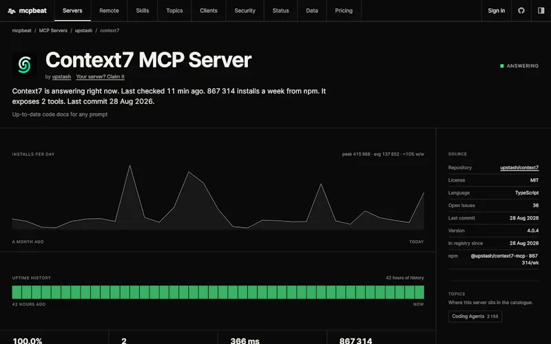
Task: Switch to the Remote tab
Action: 109,10
